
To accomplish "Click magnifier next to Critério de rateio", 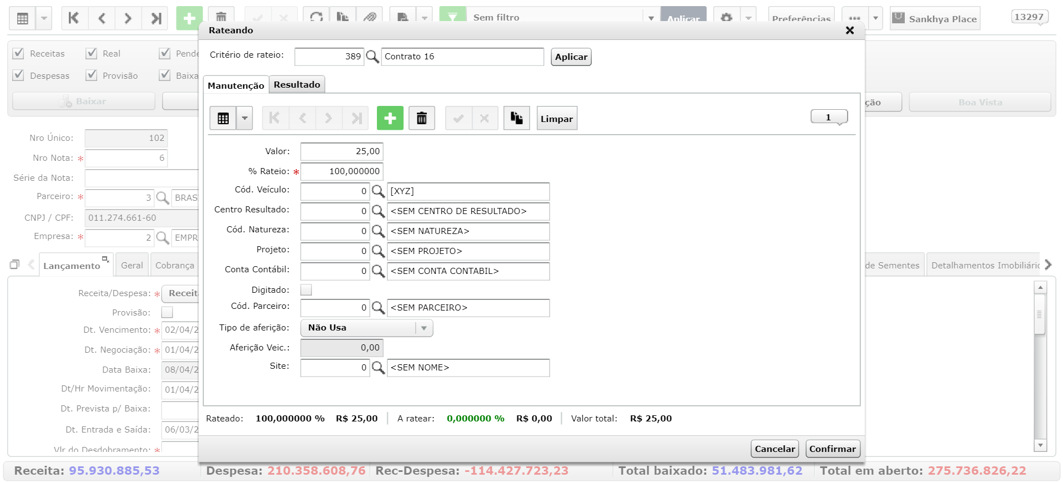I will 372,57.
